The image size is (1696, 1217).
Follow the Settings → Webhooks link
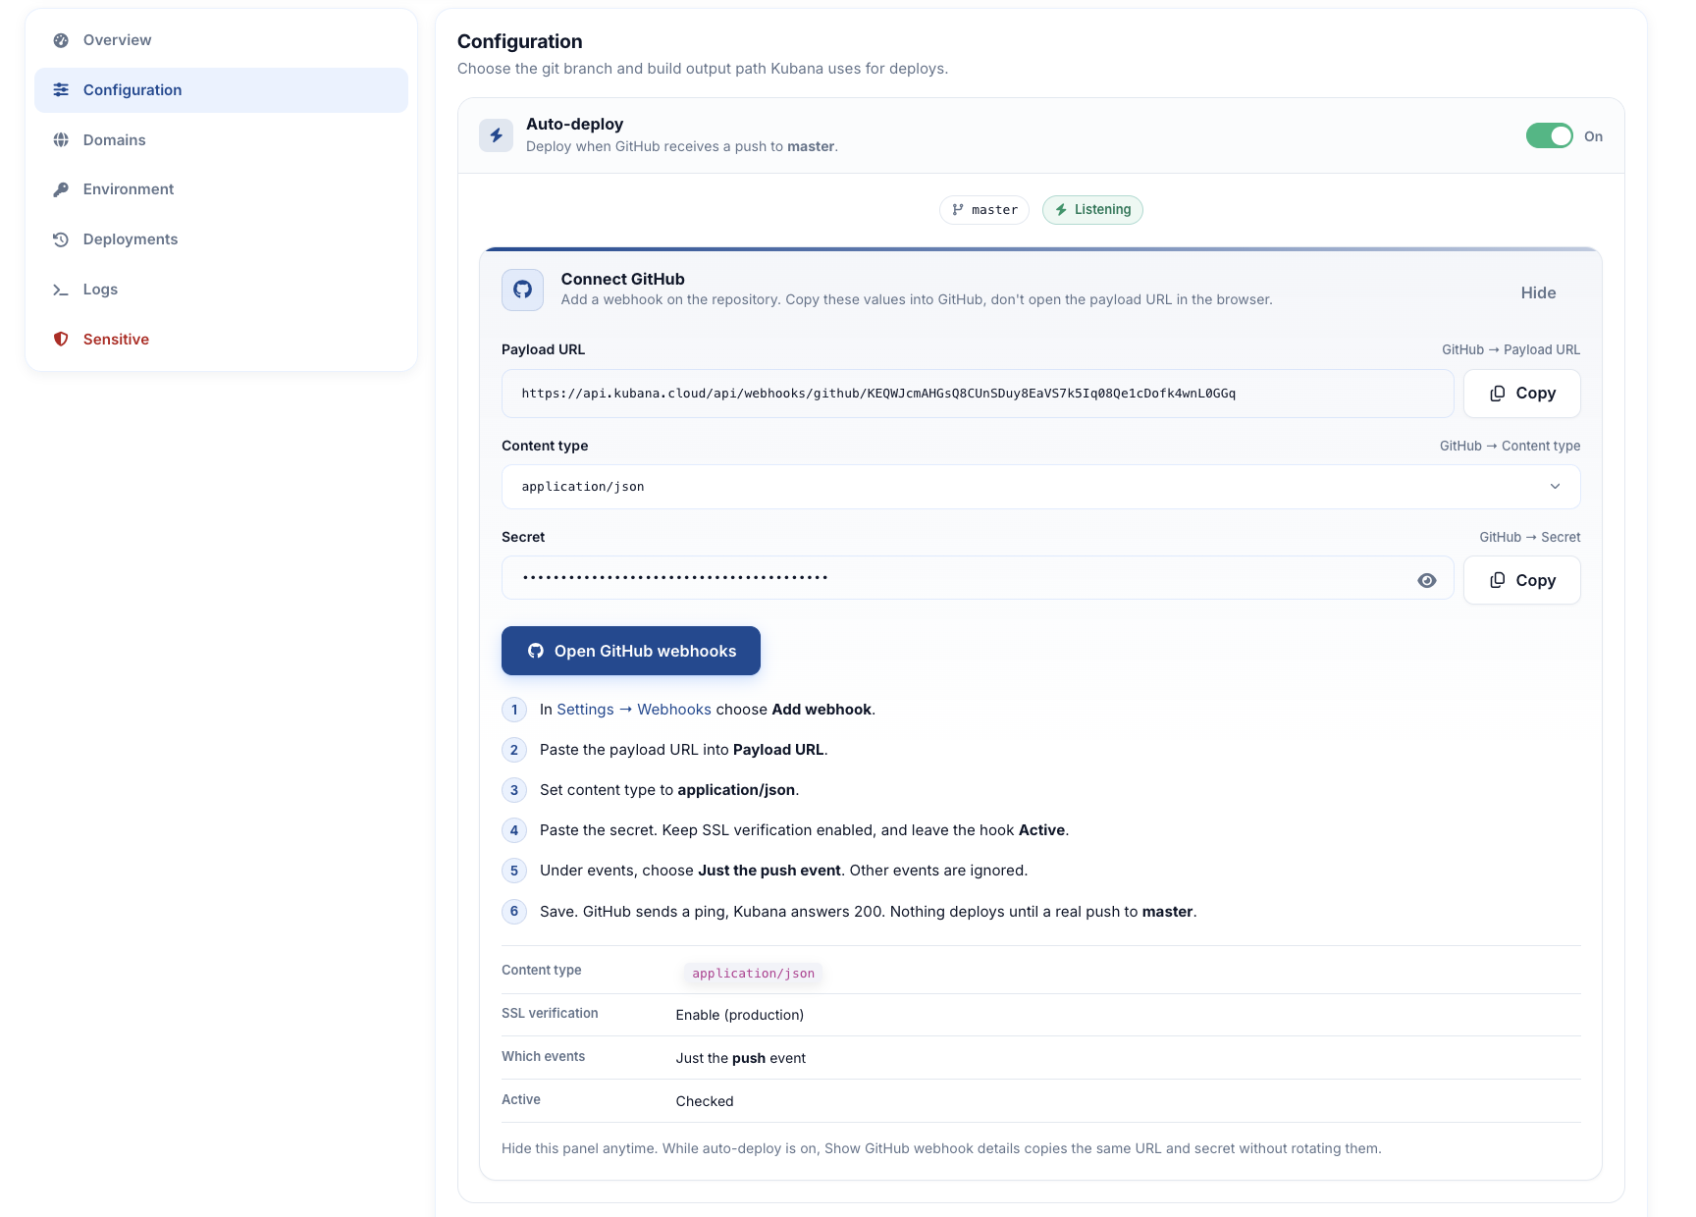(x=634, y=710)
